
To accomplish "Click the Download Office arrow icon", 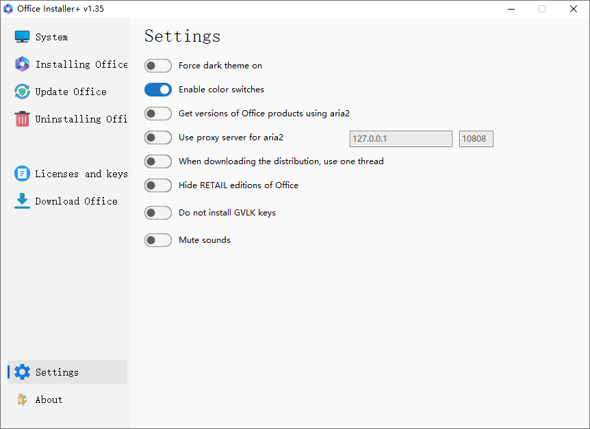I will [x=22, y=201].
